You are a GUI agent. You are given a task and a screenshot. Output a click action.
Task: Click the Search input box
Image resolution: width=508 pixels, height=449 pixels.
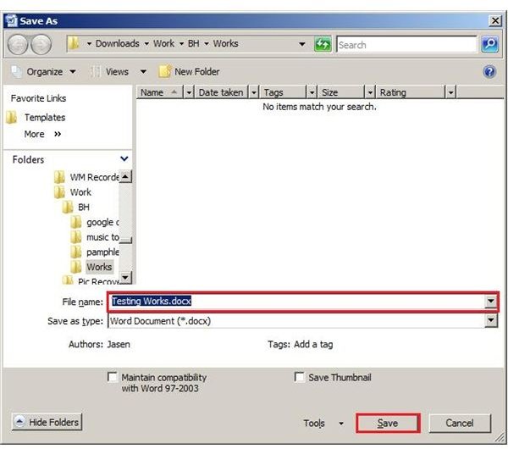(x=407, y=44)
